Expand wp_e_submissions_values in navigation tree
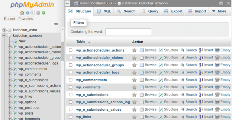The width and height of the screenshot is (232, 120). (x=9, y=91)
